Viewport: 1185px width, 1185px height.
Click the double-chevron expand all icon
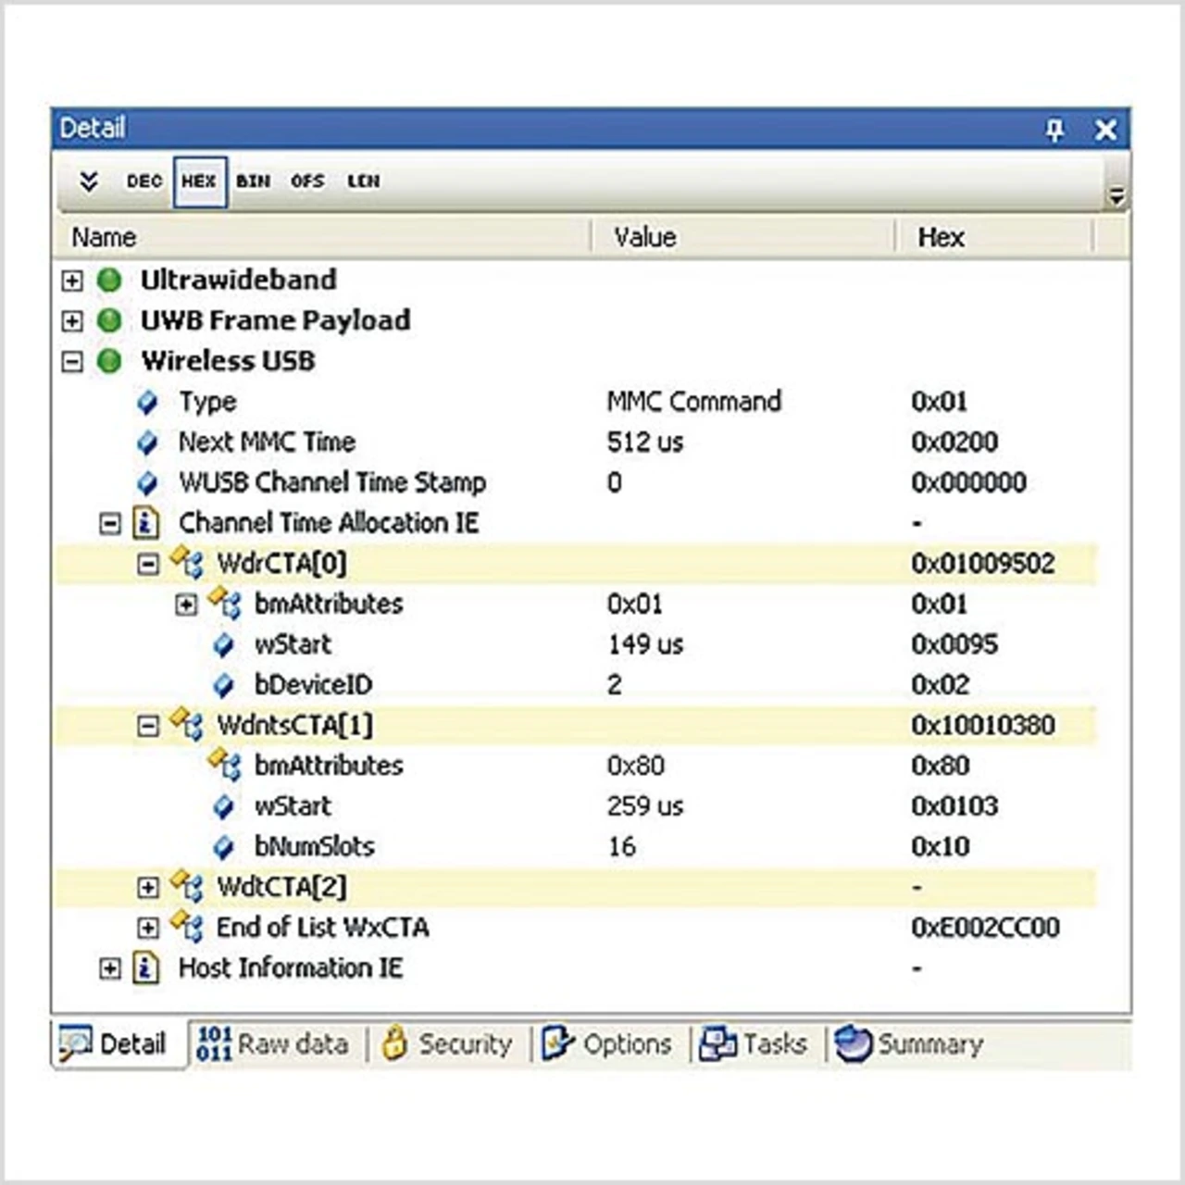tap(89, 181)
